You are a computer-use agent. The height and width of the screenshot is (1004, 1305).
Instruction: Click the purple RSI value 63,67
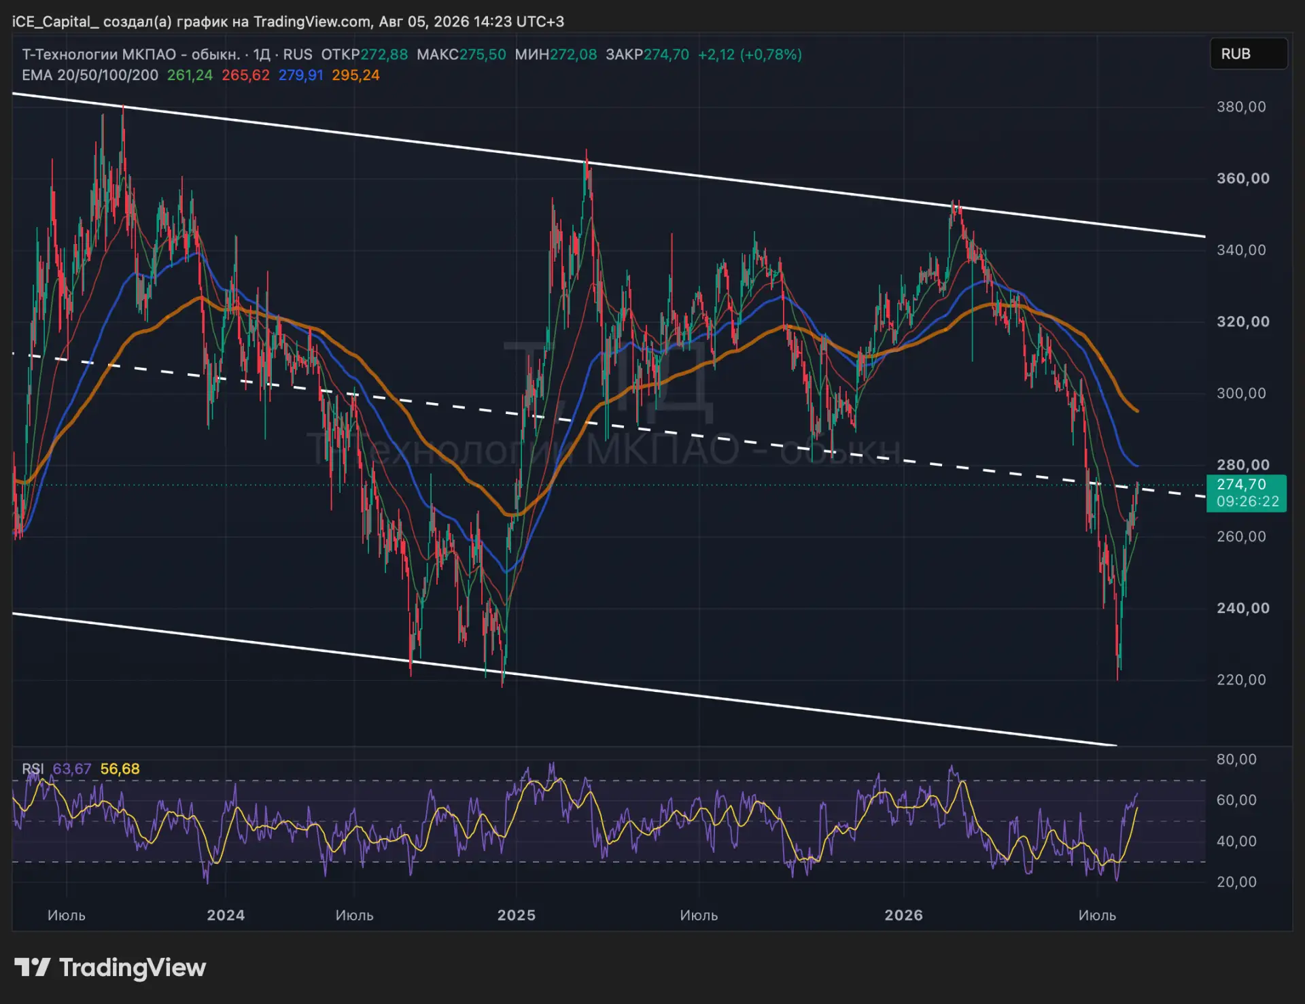(x=71, y=769)
